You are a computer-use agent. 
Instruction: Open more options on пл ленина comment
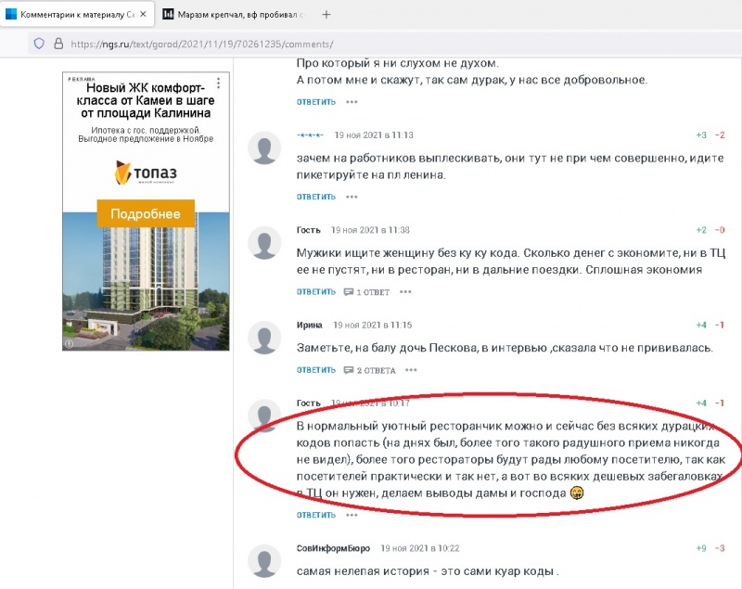click(x=352, y=197)
